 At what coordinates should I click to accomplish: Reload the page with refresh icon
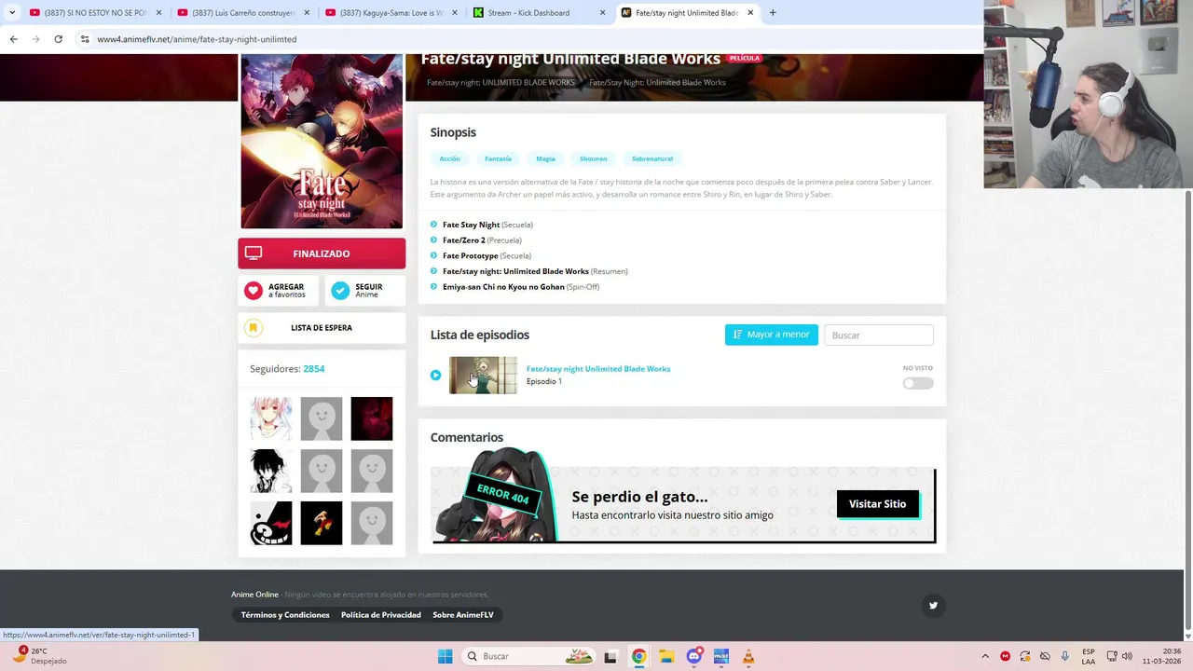click(x=58, y=39)
